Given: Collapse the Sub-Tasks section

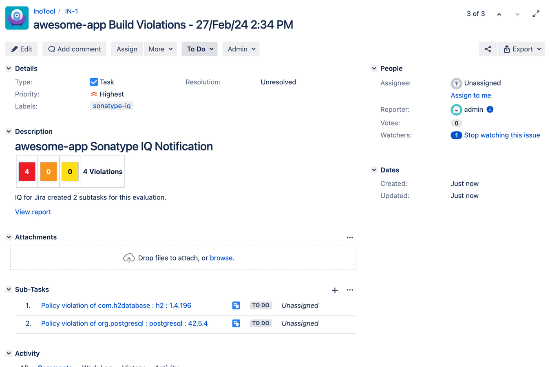Looking at the screenshot, I should [x=9, y=289].
